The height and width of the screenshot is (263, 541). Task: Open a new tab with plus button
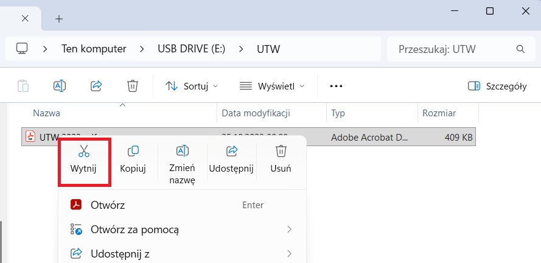point(59,18)
